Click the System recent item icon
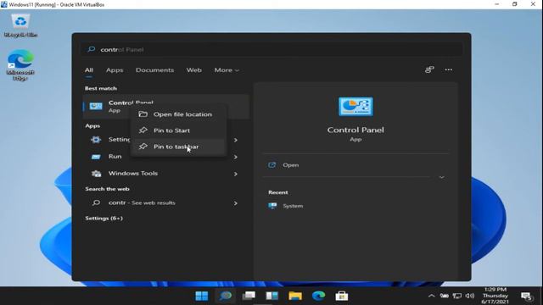Screen dimensions: 543x305 coord(272,206)
